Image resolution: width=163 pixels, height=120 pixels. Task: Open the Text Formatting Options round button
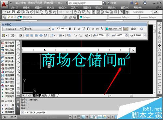(142, 29)
